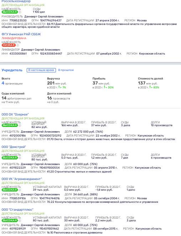Select INN 7708539106
Image resolution: width=181 pixels, height=236 pixels.
coord(17,198)
